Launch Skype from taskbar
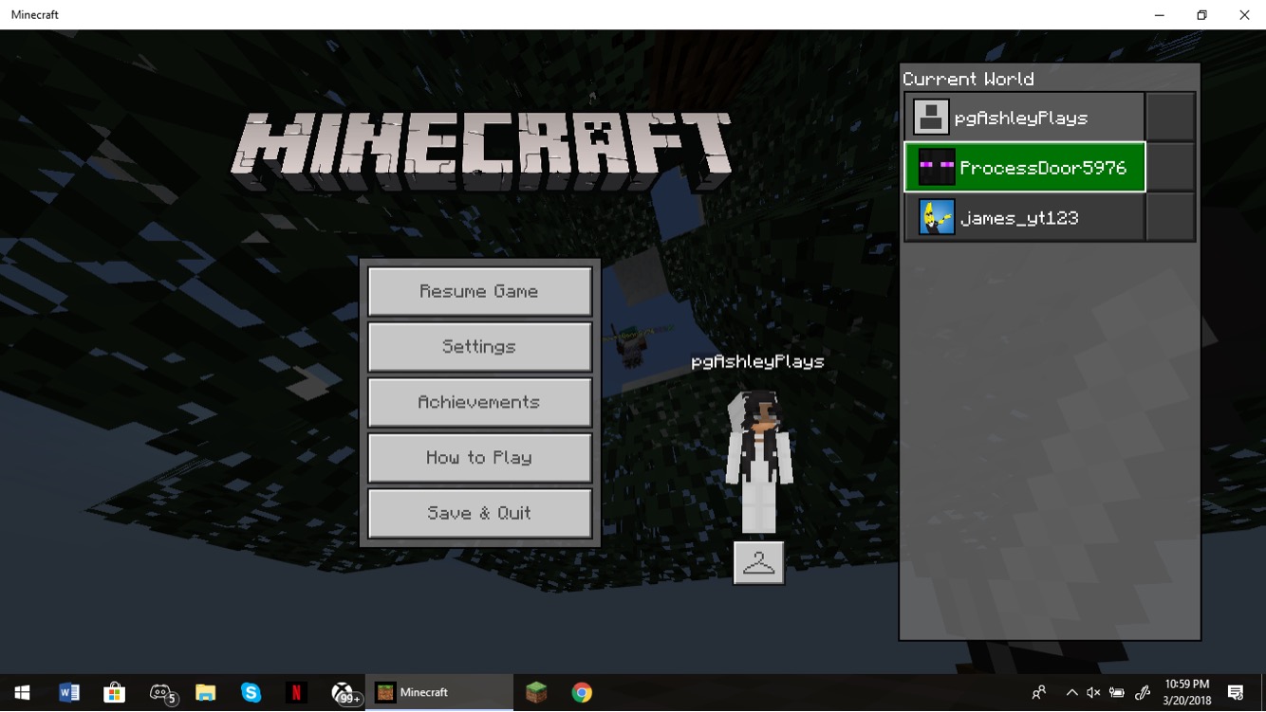Screen dimensions: 1266x712 point(251,693)
